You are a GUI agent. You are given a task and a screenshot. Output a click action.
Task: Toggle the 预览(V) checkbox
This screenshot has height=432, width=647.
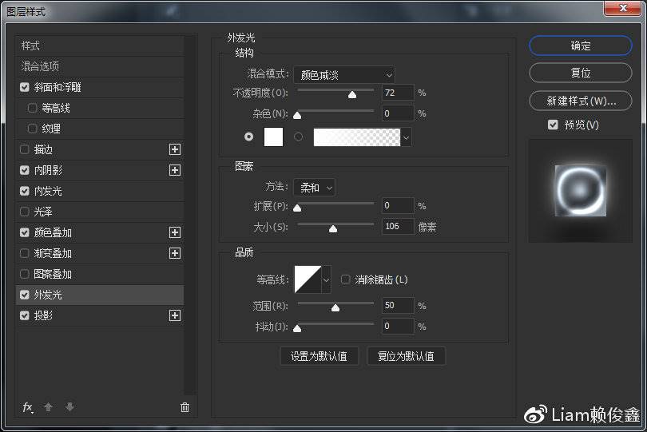coord(553,125)
